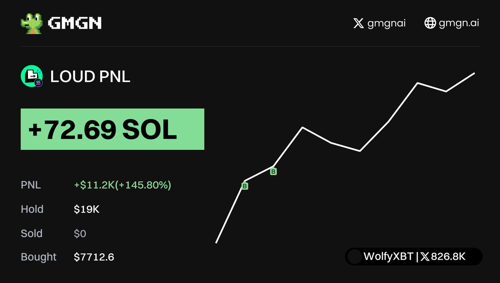Click the first B buy marker on chart
Screen dimensions: 500x283
[245, 186]
